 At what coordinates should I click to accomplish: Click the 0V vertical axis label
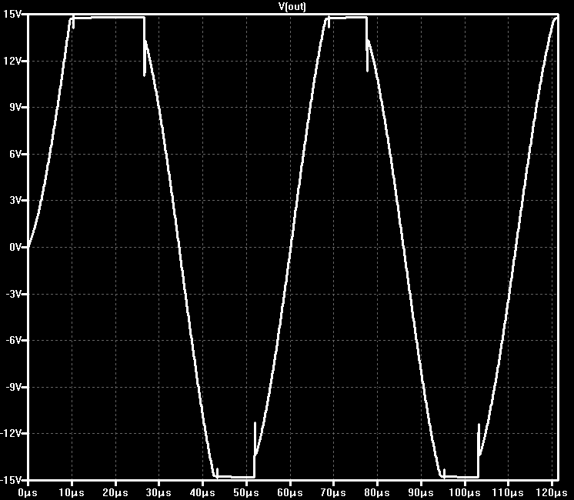point(15,247)
